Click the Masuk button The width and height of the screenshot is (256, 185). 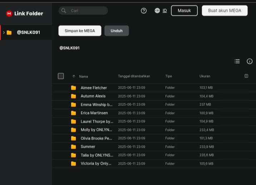184,11
